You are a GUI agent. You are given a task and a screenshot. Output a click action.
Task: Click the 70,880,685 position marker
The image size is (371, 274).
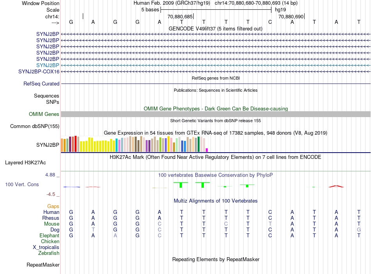[x=180, y=16]
